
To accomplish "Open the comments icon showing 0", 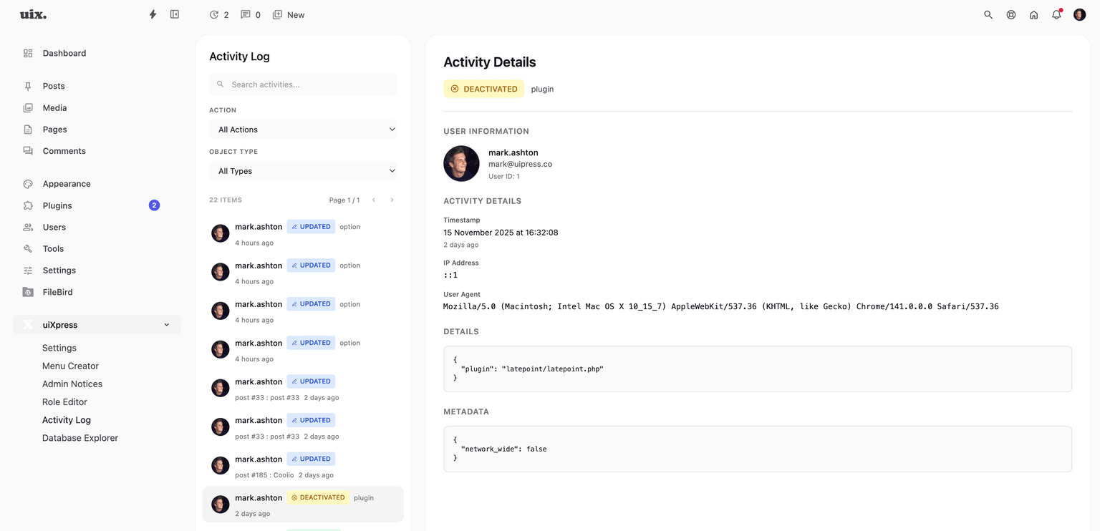I will click(x=247, y=14).
